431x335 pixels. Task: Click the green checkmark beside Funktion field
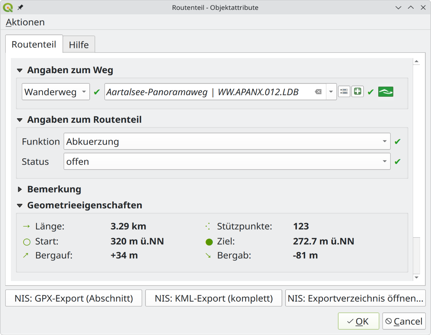pos(398,141)
